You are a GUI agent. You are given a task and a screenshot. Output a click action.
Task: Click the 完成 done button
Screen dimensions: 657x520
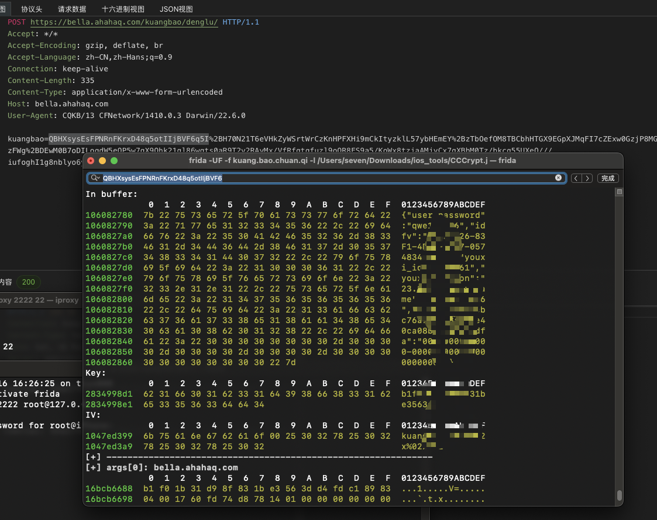608,178
